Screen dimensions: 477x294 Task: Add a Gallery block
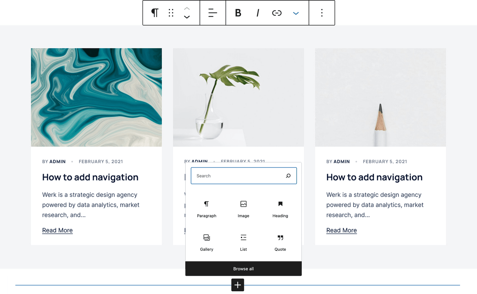[206, 242]
